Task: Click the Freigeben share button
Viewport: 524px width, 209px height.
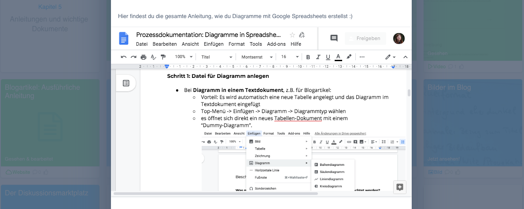Action: click(x=365, y=38)
